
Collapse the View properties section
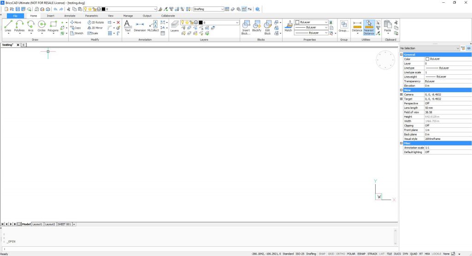(x=401, y=90)
